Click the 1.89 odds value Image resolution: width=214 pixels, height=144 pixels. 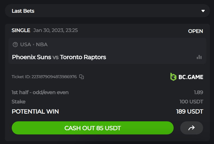tap(198, 92)
